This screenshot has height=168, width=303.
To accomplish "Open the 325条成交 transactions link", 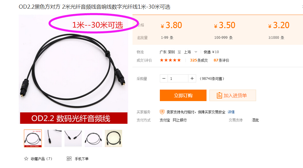I will point(199,60).
